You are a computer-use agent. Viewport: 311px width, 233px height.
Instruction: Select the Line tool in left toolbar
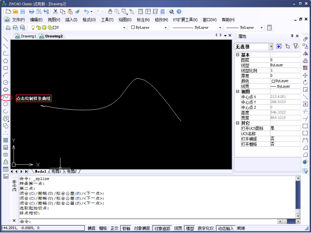click(6, 39)
